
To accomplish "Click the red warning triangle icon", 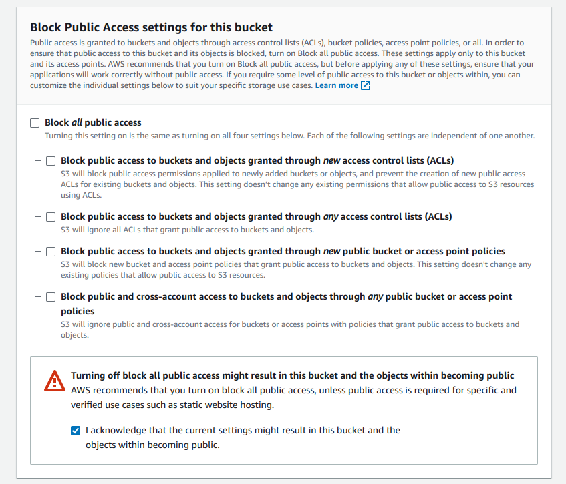I will point(54,381).
